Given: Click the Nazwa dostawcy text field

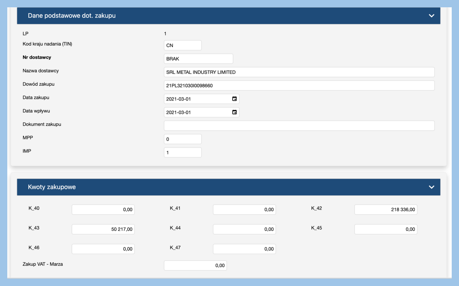Looking at the screenshot, I should [x=299, y=72].
